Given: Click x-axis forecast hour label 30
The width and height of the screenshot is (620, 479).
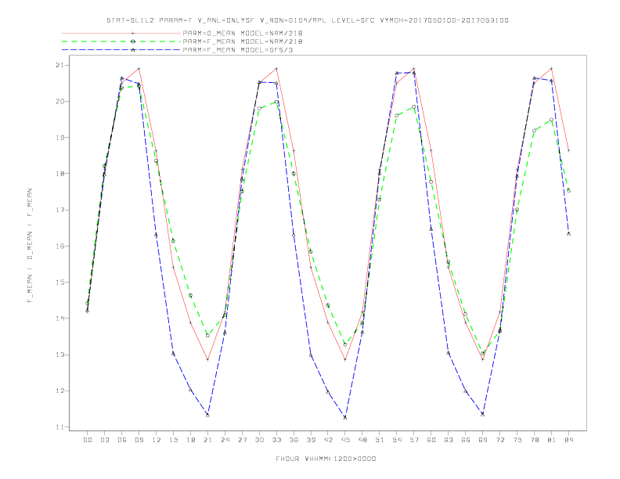Looking at the screenshot, I should tap(259, 440).
